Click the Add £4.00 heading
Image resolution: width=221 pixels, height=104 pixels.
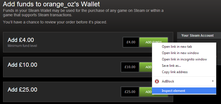(x=21, y=40)
